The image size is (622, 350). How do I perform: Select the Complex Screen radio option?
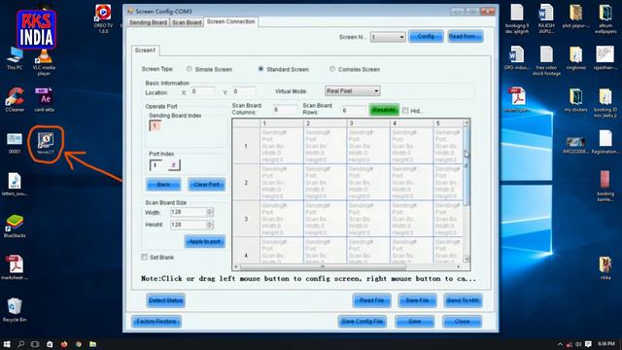332,69
